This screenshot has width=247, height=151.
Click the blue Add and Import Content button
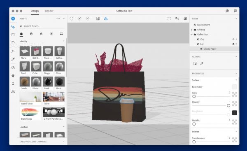pos(13,19)
